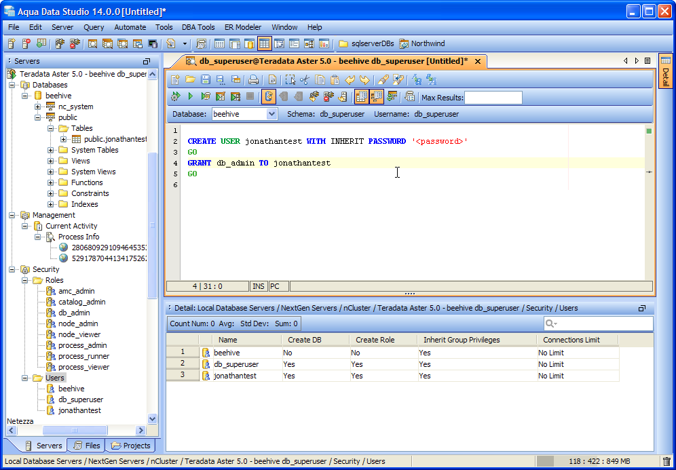Click the trash can icon in status bar

tap(666, 461)
